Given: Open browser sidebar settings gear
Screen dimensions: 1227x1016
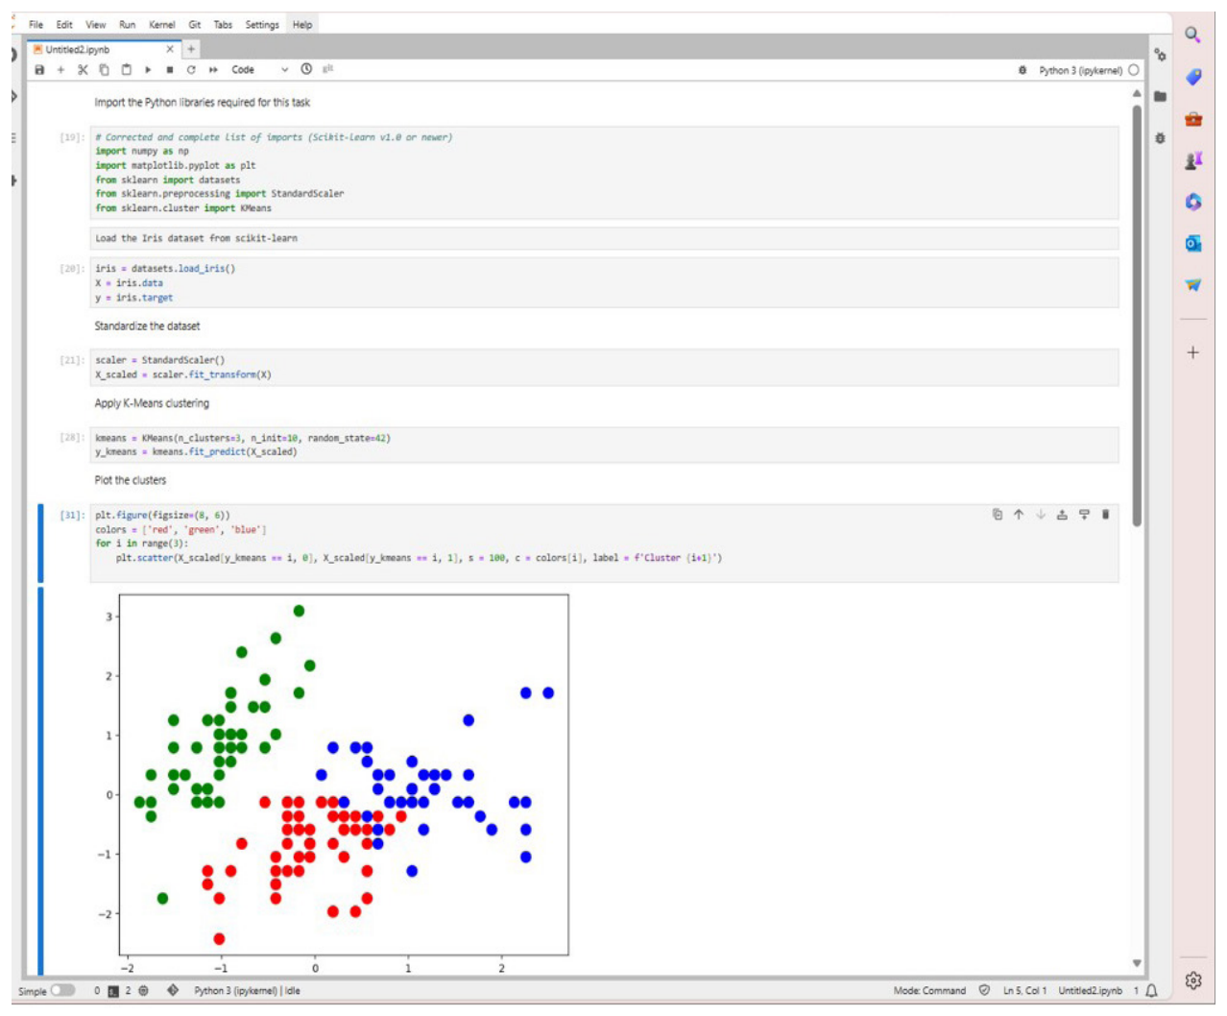Looking at the screenshot, I should click(1192, 980).
